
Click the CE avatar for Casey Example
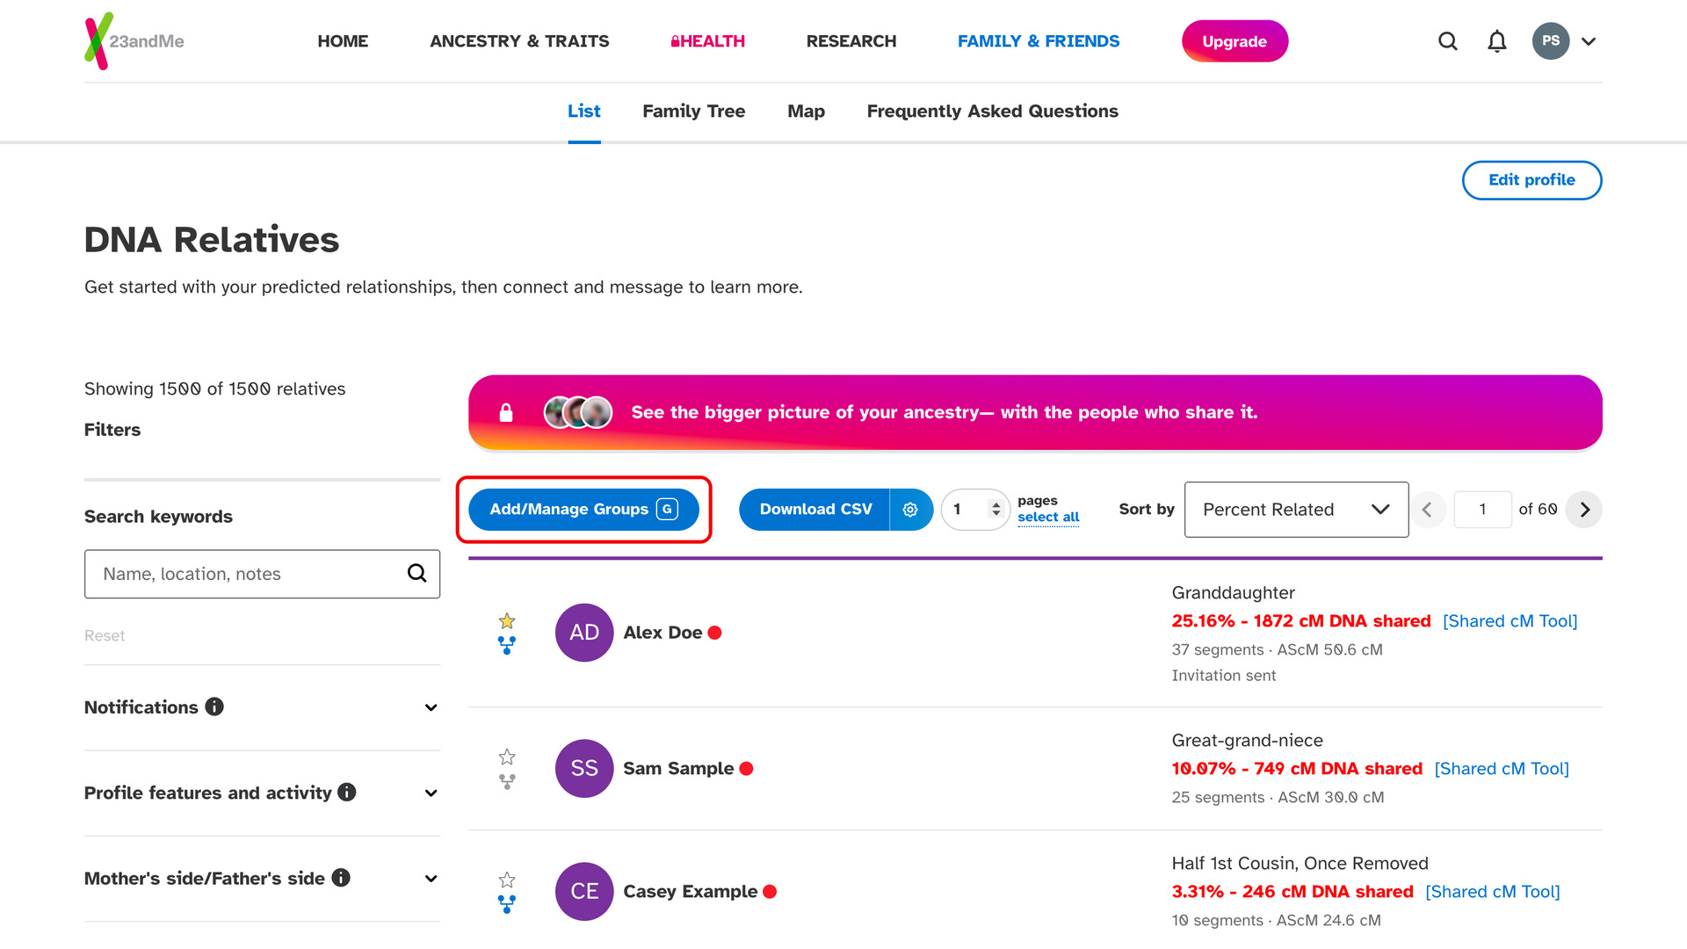(x=584, y=892)
